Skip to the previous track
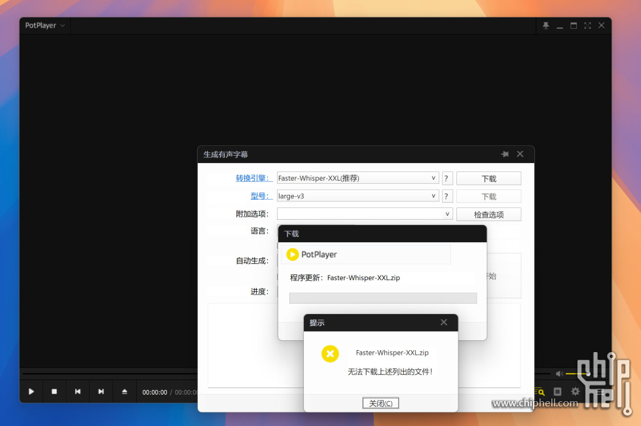This screenshot has width=641, height=426. click(78, 391)
